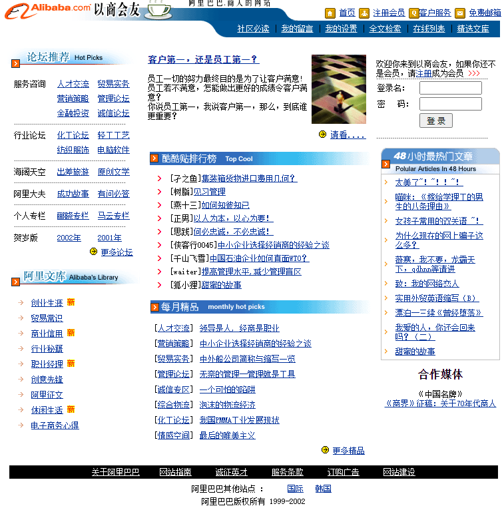Screen dimensions: 504x510
Task: Open 精选文库 in the nav bar
Action: (473, 29)
